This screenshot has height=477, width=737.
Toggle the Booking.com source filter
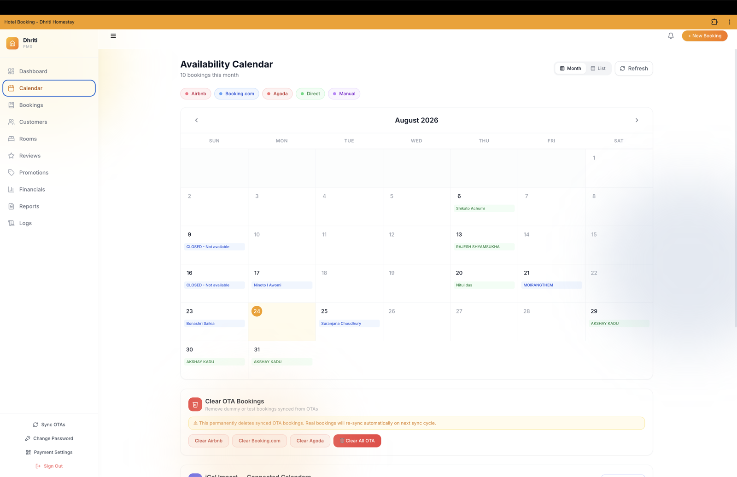(x=236, y=93)
